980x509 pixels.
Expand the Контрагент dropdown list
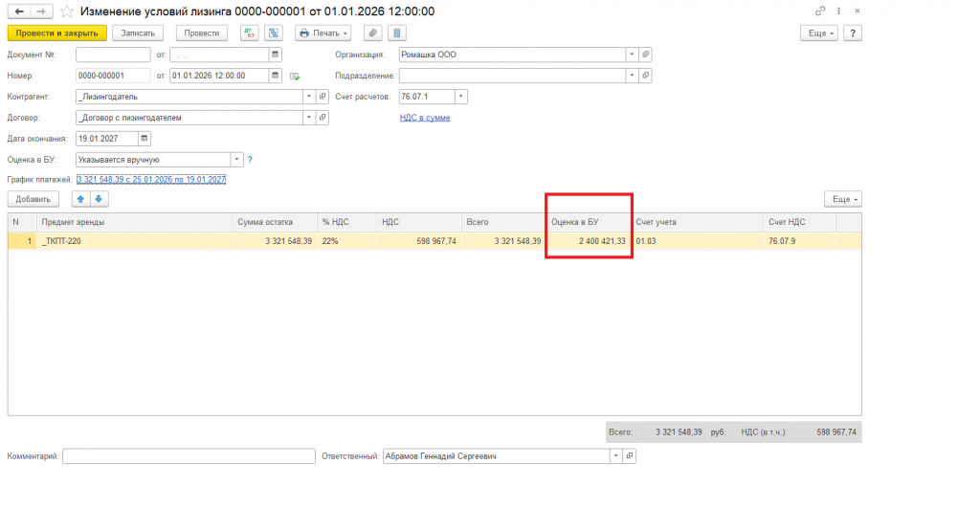tap(309, 97)
